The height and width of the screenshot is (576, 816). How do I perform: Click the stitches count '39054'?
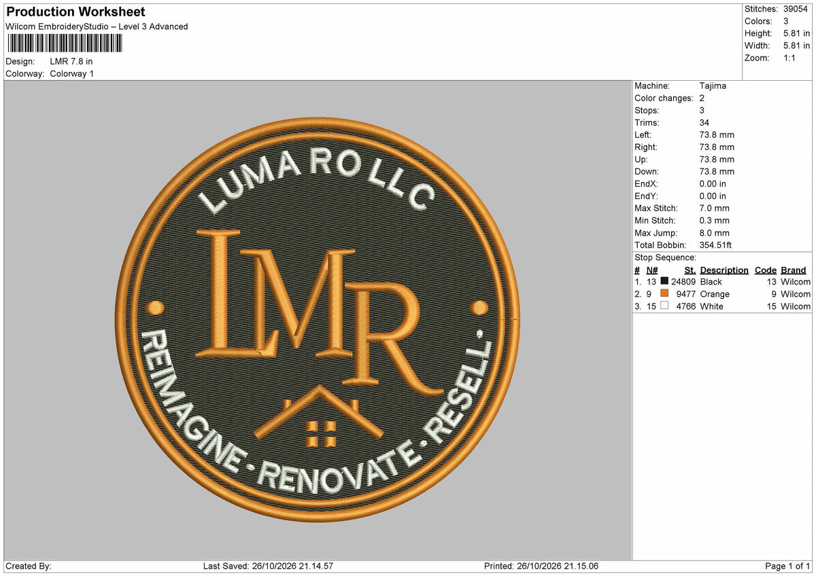[x=796, y=9]
